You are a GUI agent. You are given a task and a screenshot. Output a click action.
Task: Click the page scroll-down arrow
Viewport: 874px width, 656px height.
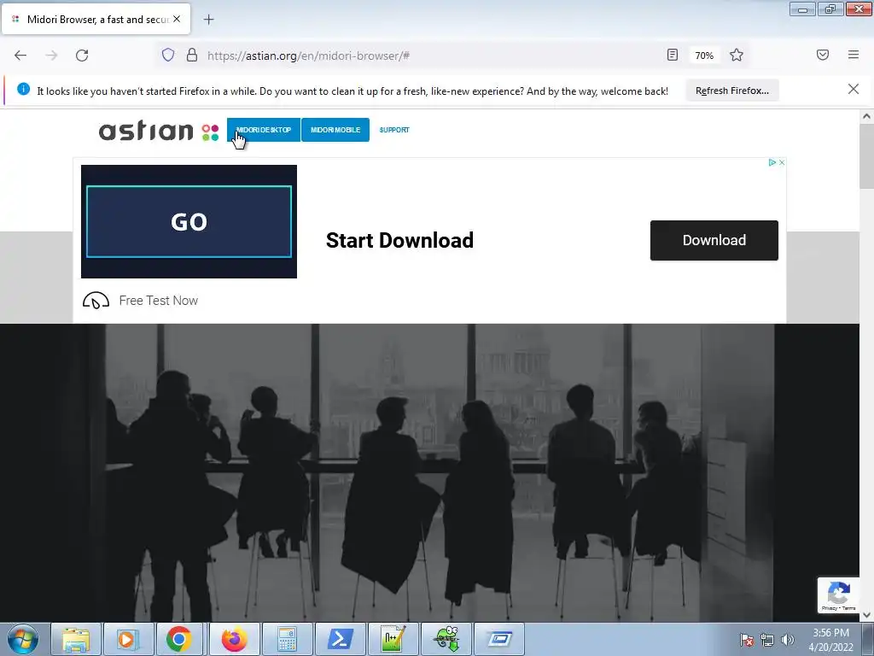866,615
